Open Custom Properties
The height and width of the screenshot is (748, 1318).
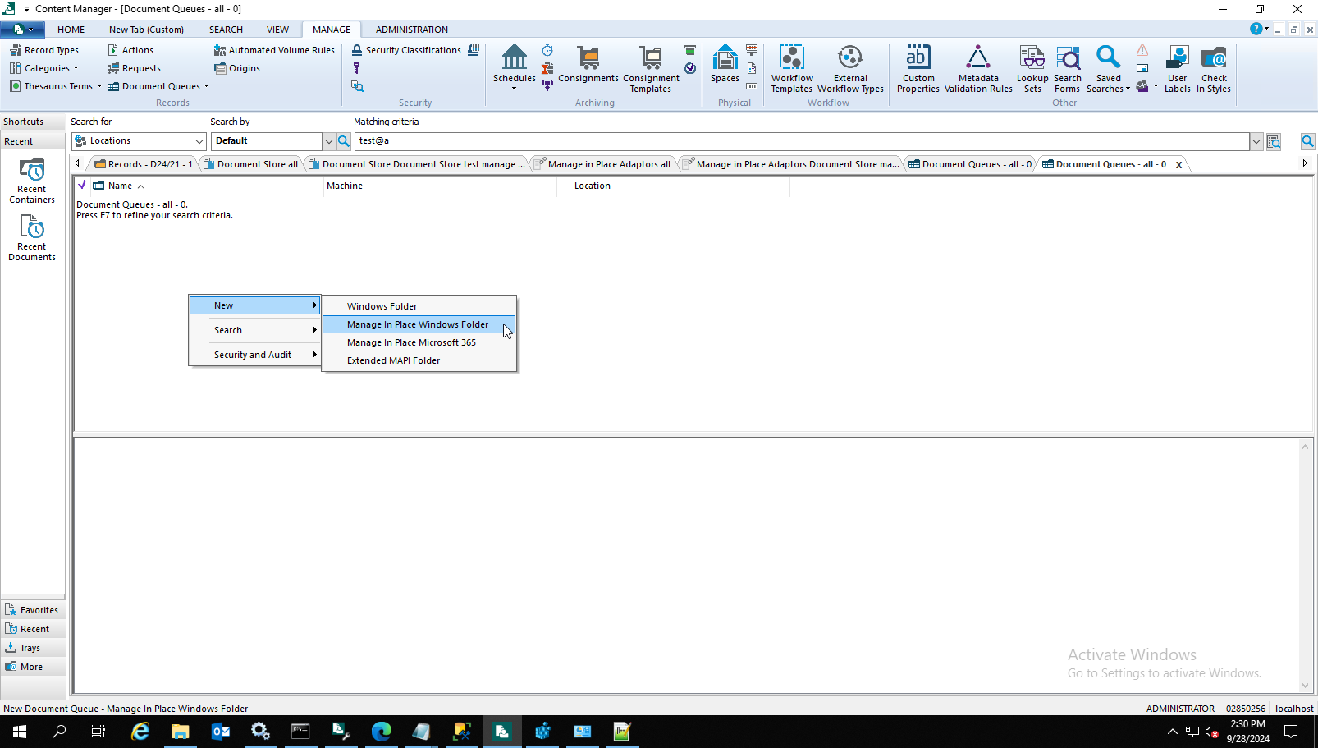coord(918,69)
